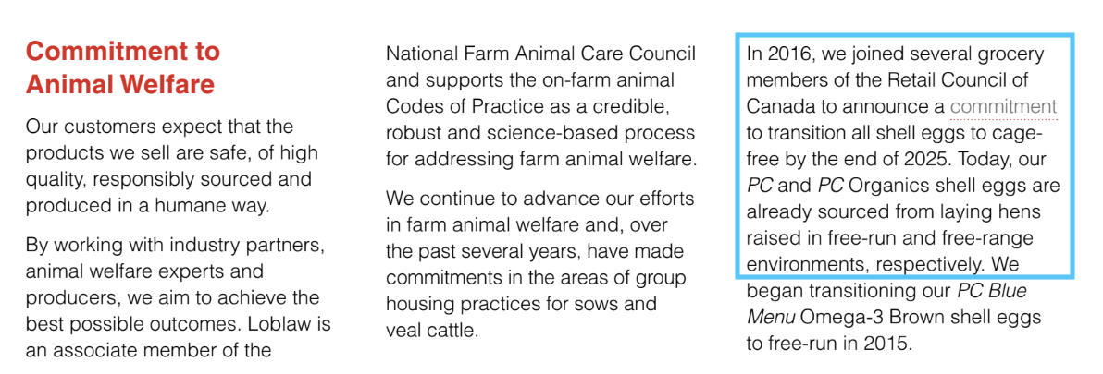
Task: Click the paragraph starting "We continue to advance"
Action: point(539,265)
